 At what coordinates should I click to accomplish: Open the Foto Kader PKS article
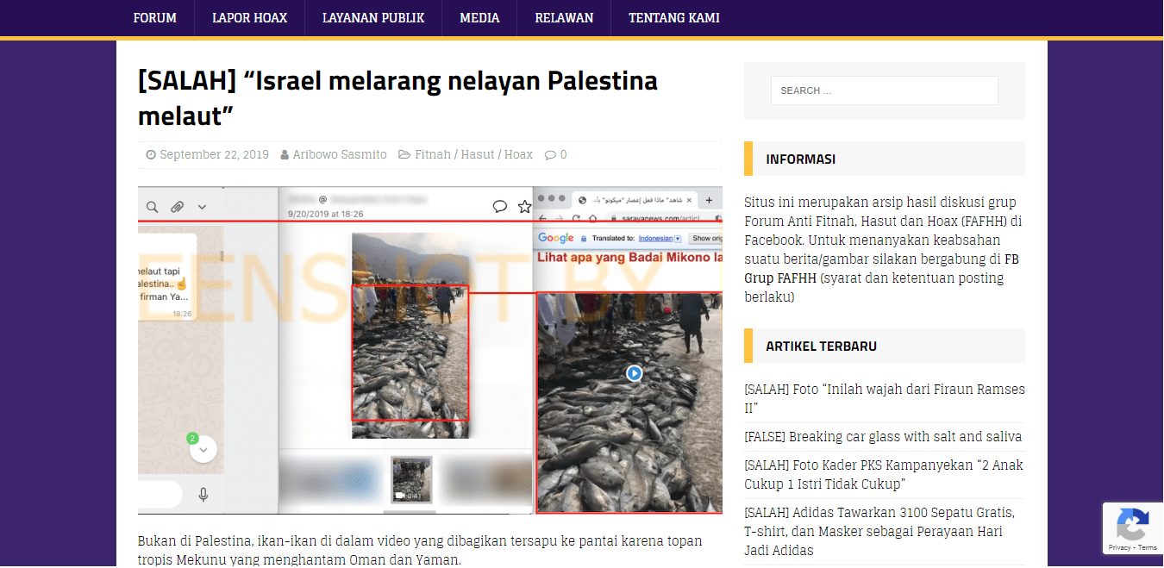[x=884, y=475]
